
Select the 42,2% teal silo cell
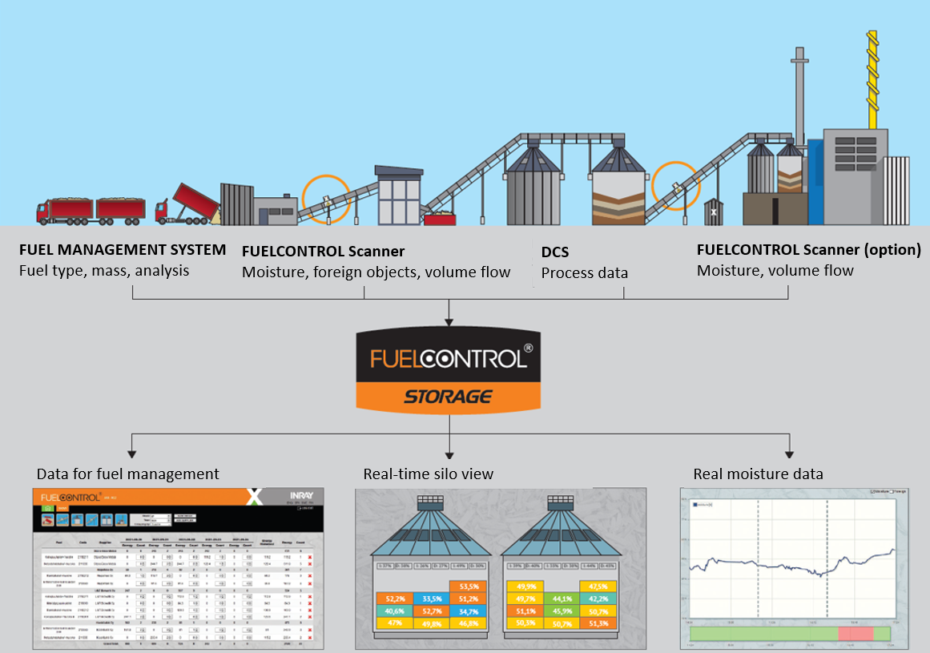click(598, 599)
